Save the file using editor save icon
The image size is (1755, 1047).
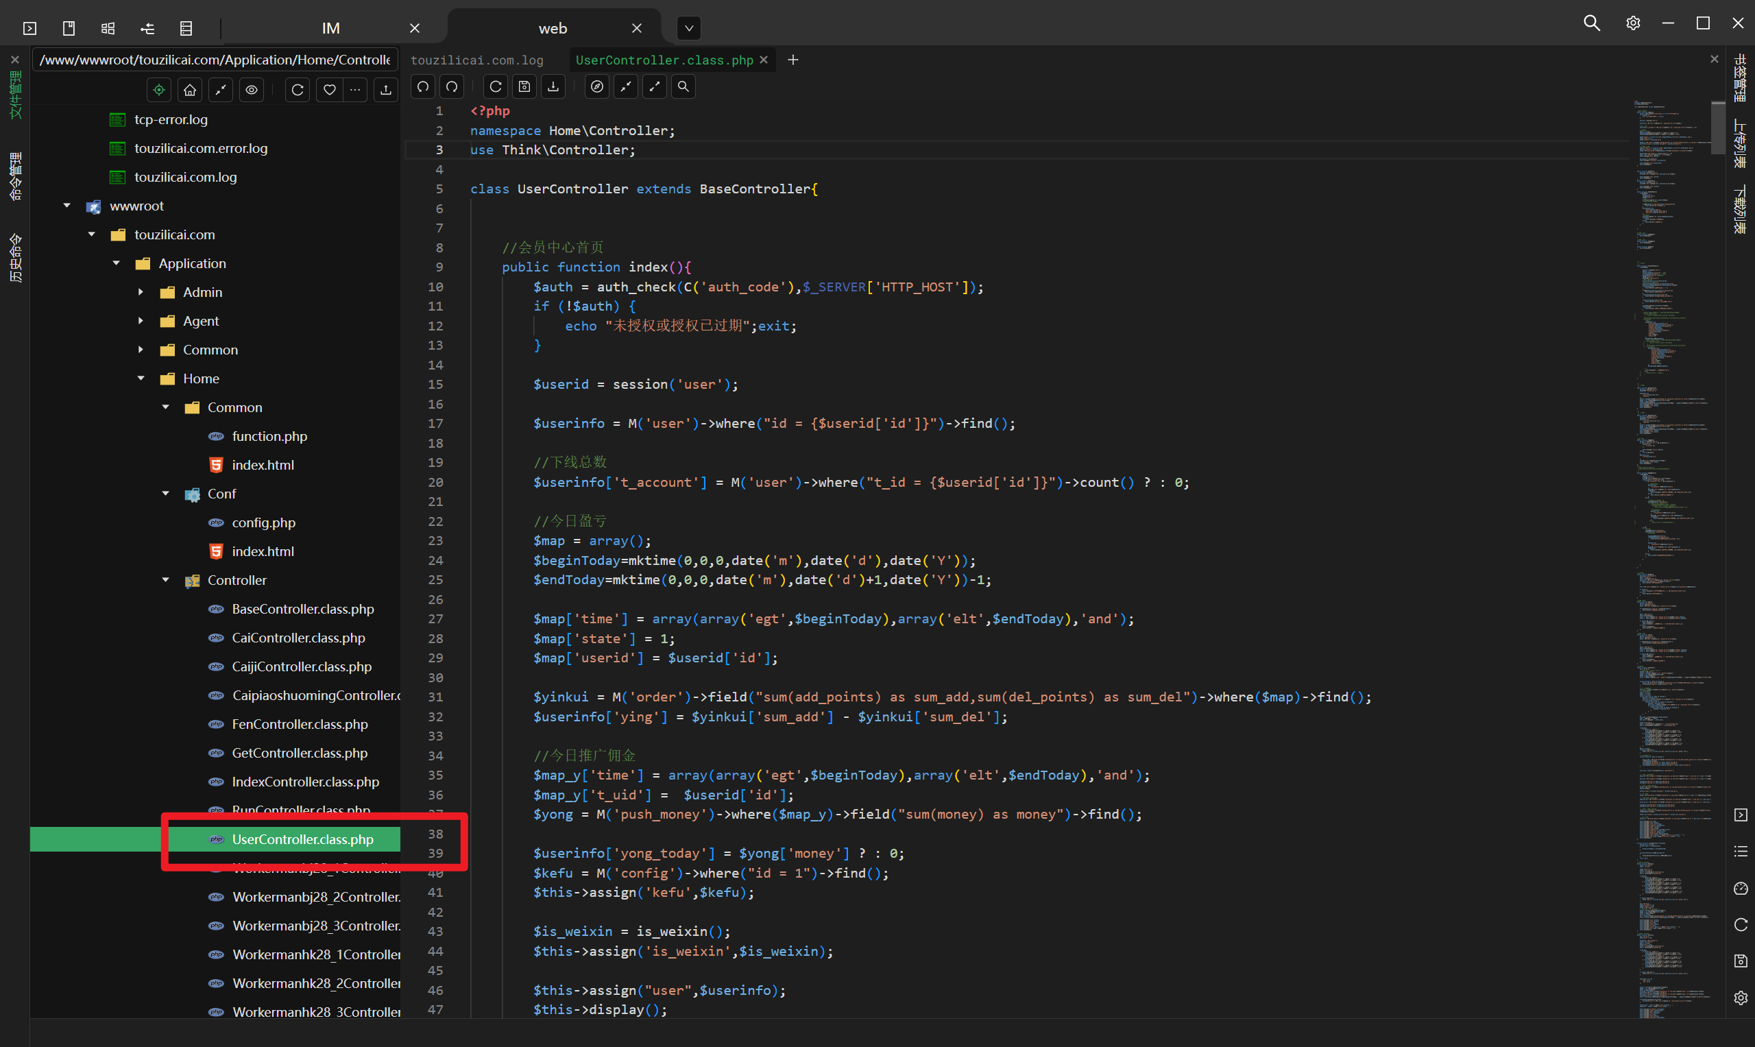(x=524, y=86)
